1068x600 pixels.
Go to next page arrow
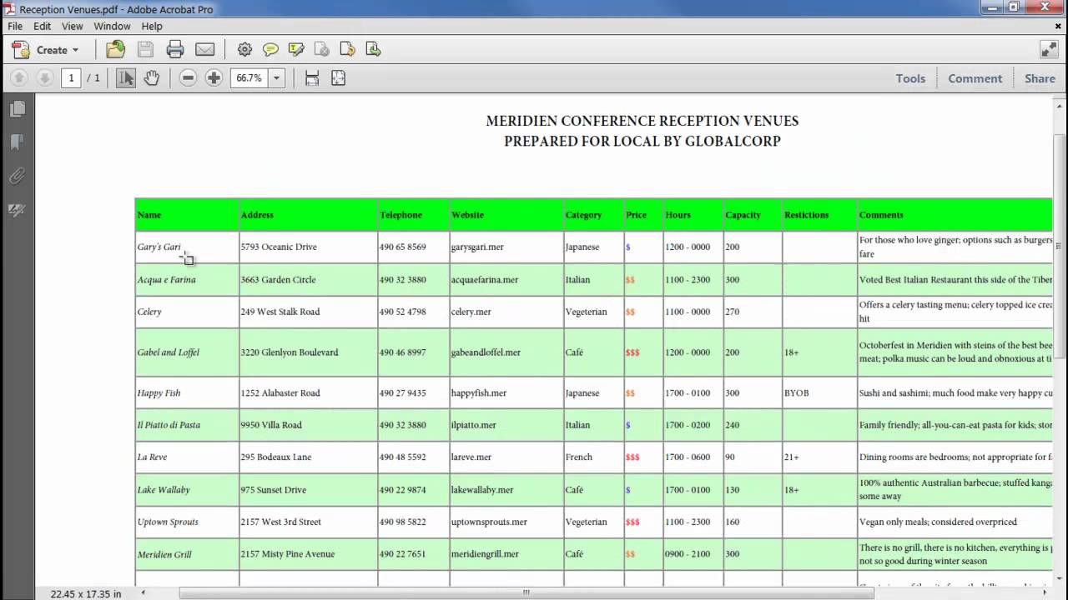[45, 78]
